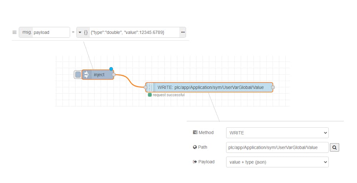Viewport: 357px width, 183px height.
Task: Click the inject node output port
Action: tap(114, 75)
